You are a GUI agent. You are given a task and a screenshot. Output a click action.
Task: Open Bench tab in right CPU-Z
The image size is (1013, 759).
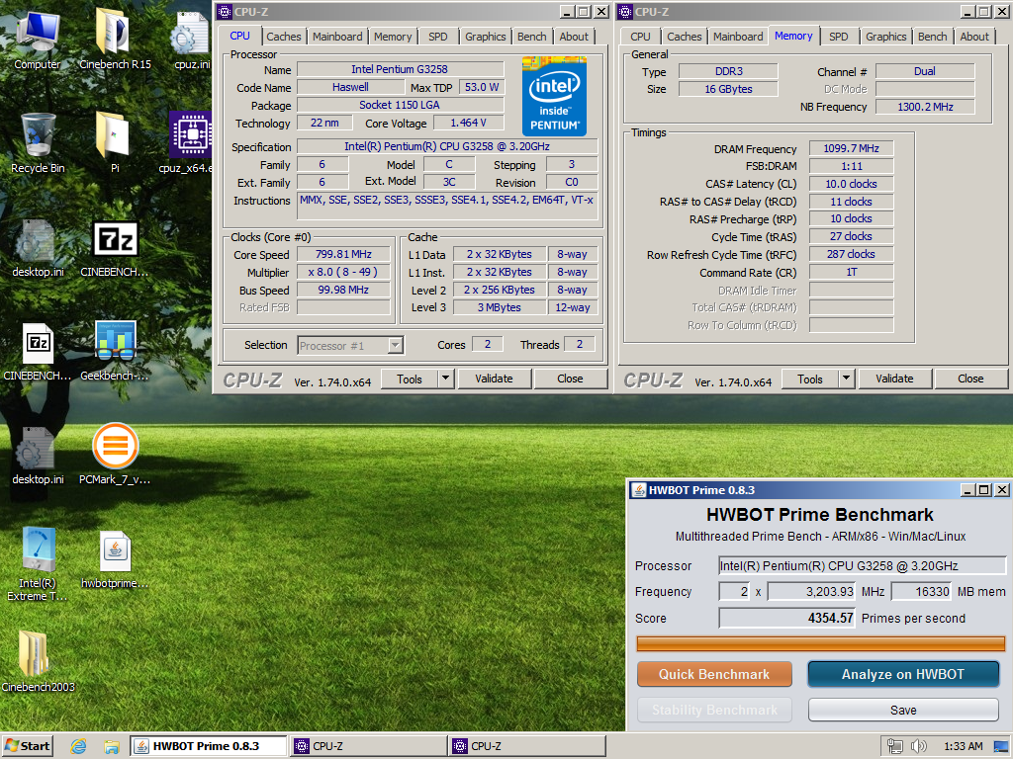point(932,37)
